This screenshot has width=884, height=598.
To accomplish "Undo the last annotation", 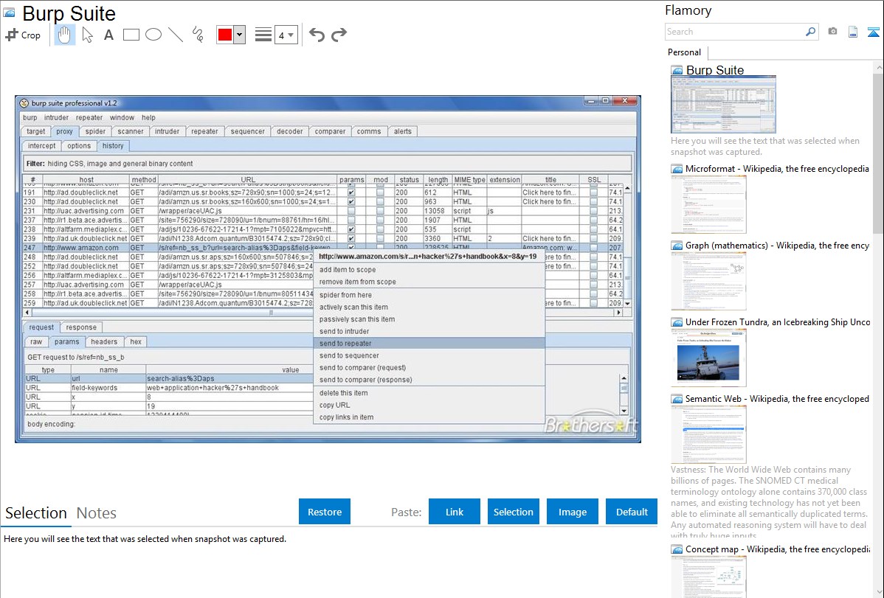I will pyautogui.click(x=317, y=35).
